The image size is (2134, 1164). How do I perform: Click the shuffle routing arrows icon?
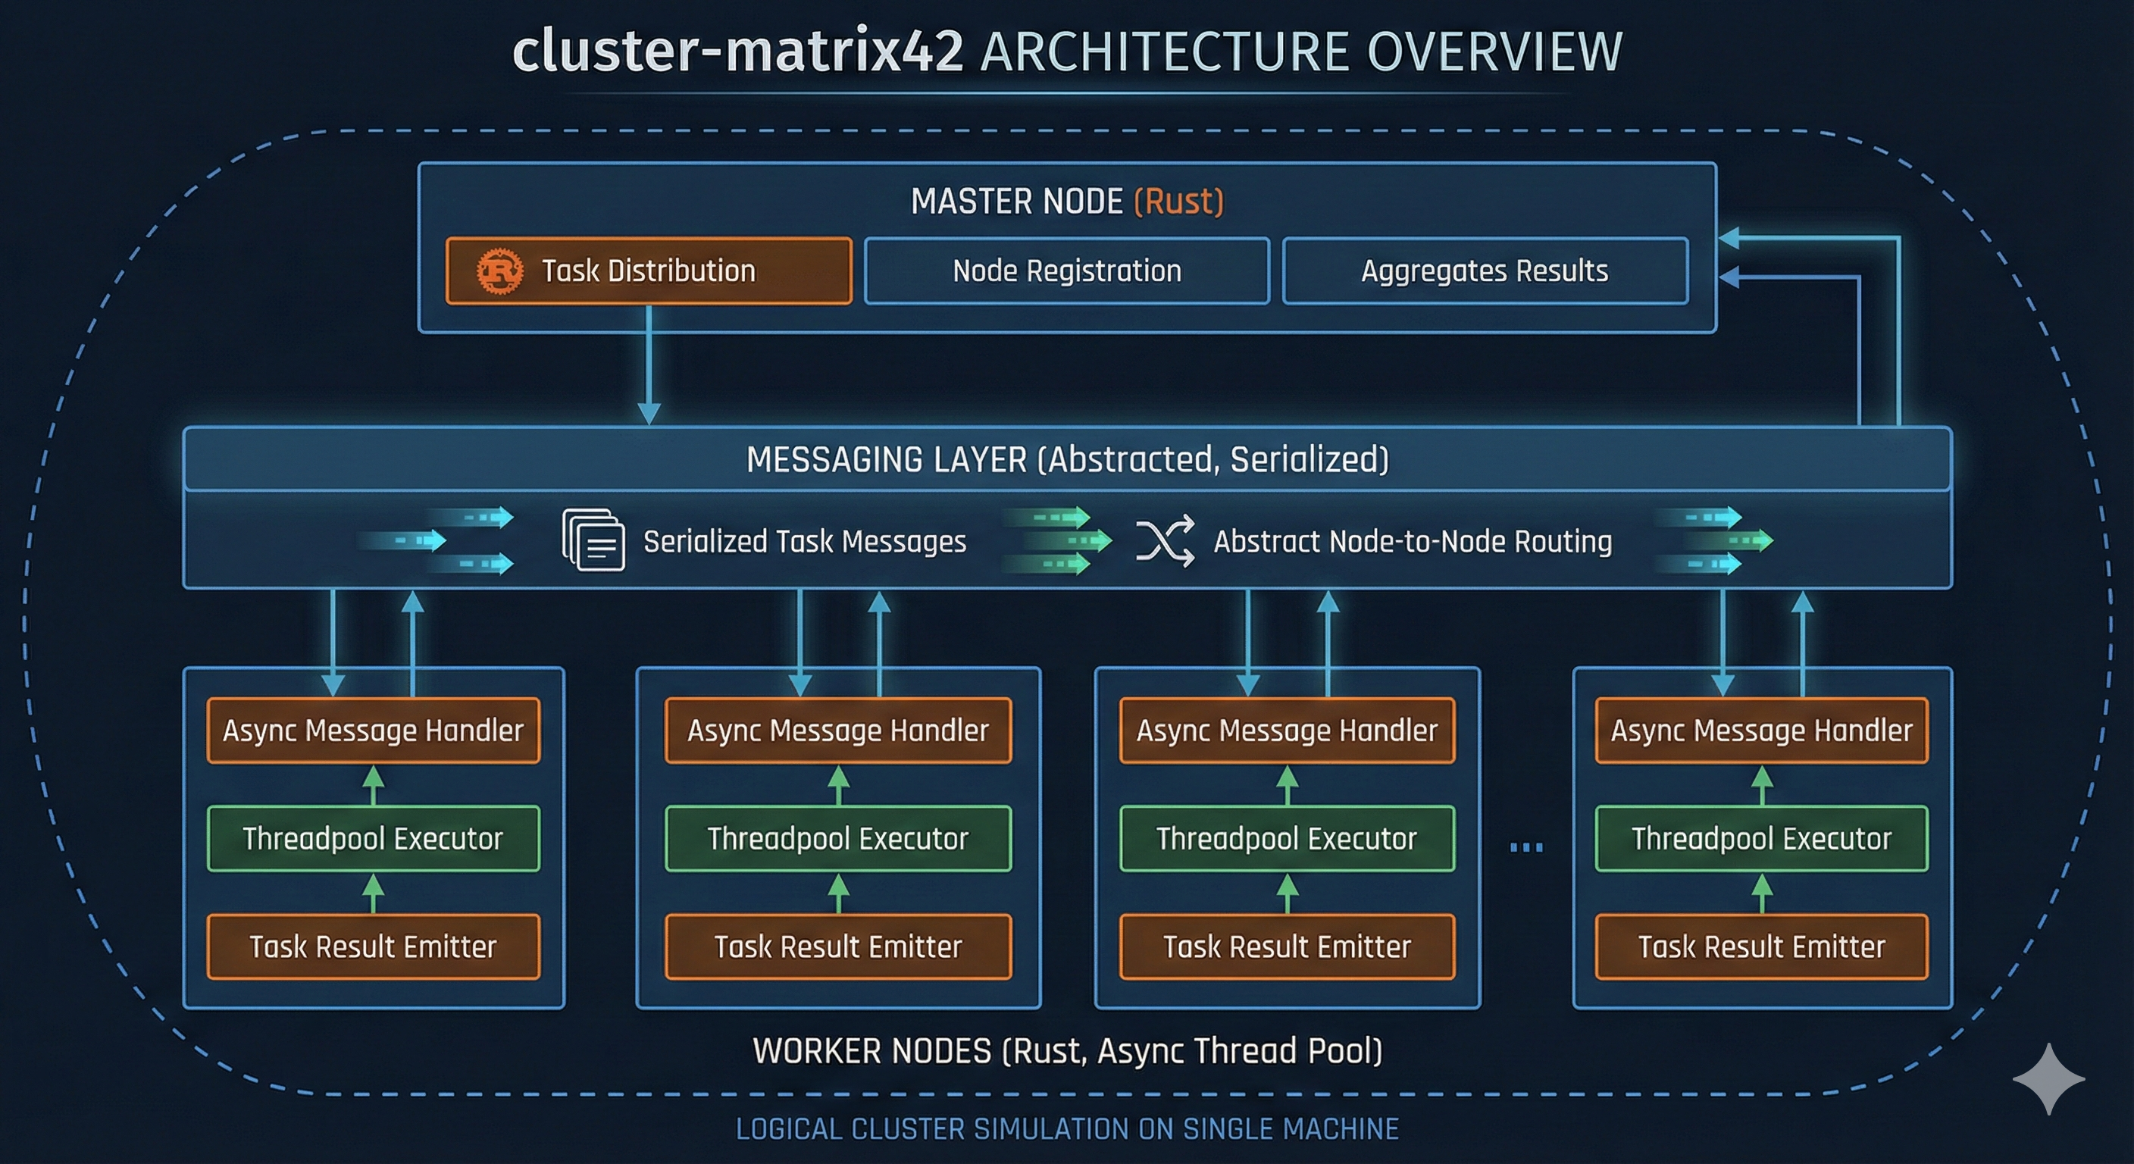click(1165, 540)
